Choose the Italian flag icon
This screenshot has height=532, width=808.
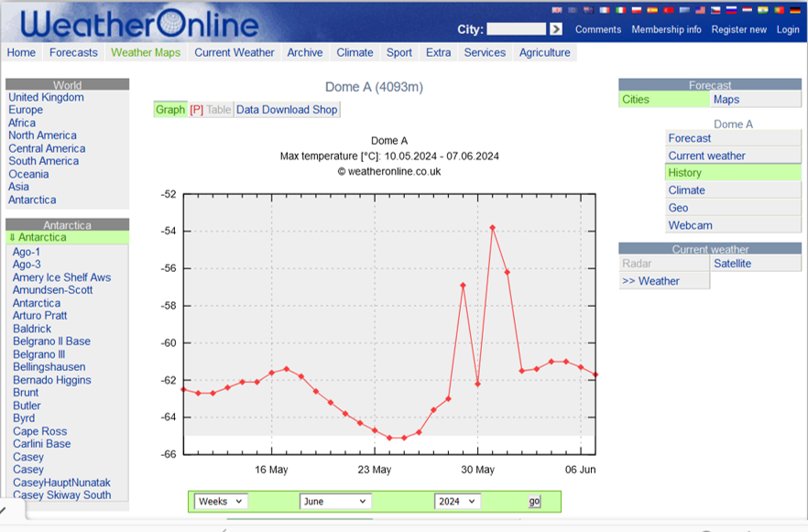[621, 10]
